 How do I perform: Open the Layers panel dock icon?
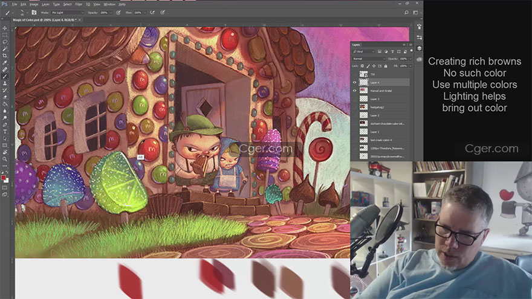point(419,48)
